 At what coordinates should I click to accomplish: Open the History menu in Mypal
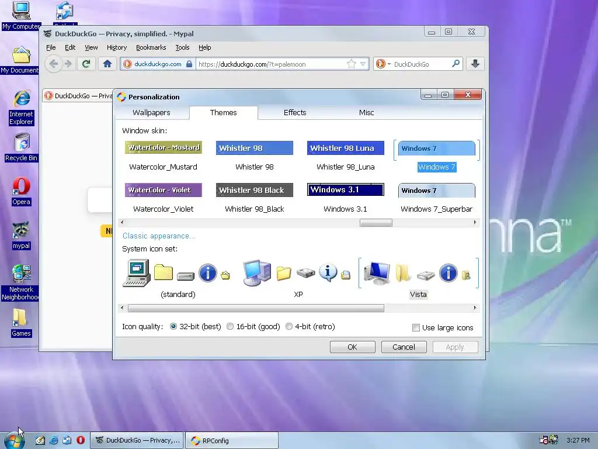tap(117, 47)
